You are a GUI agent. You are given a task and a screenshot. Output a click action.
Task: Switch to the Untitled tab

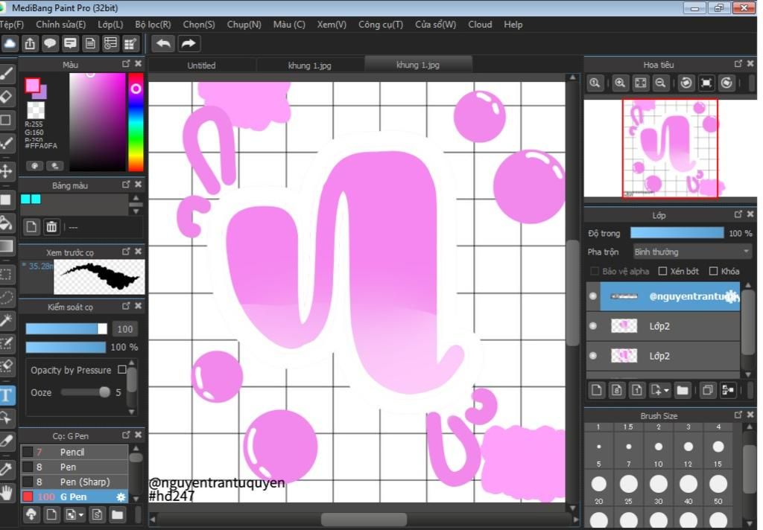point(201,66)
